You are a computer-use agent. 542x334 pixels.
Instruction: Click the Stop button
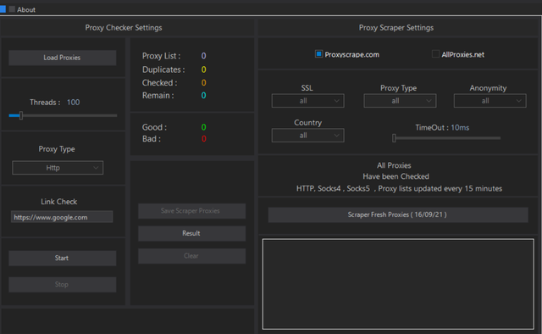62,285
